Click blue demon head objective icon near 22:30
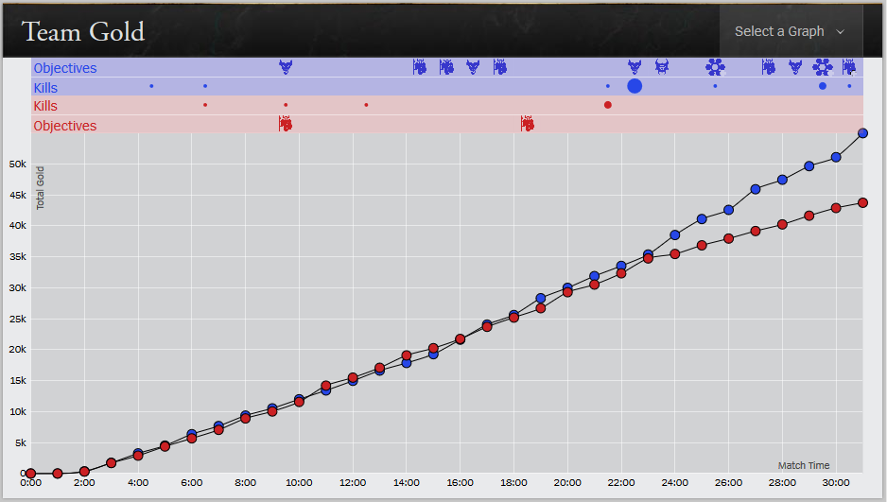 tap(635, 67)
